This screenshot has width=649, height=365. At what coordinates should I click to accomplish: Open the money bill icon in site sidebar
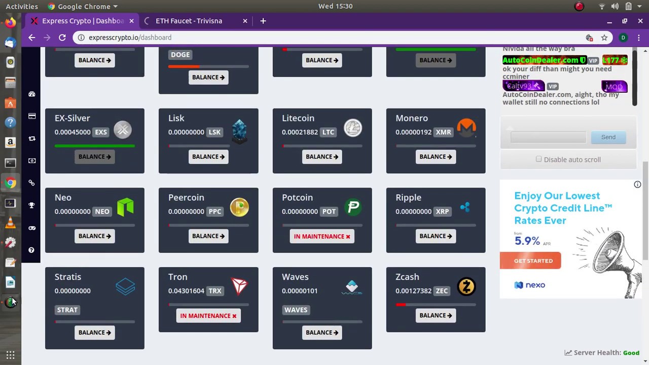[32, 161]
